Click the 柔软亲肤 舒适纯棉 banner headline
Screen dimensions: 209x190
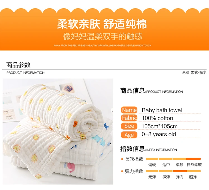coord(102,24)
